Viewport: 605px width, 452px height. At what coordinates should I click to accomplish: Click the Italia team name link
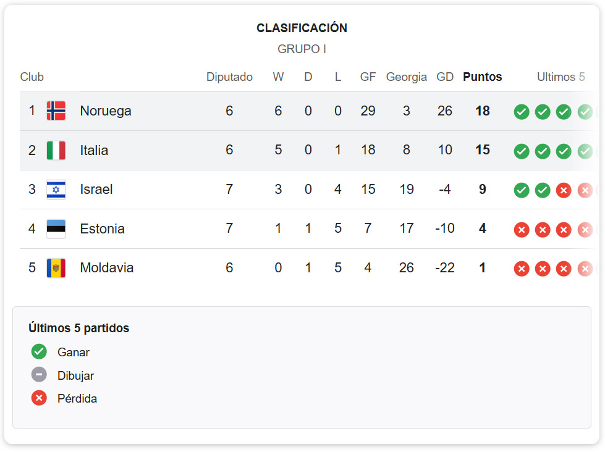tap(95, 150)
